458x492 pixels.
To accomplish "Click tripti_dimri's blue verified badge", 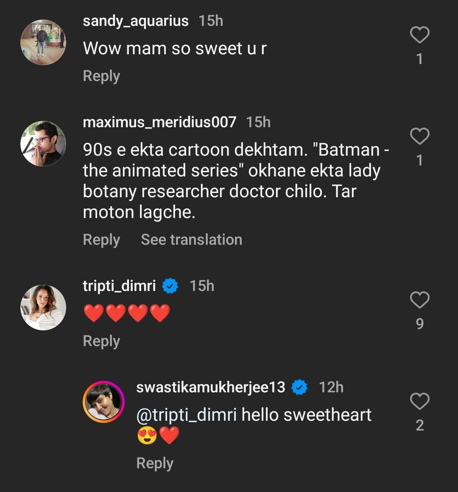I will [170, 286].
